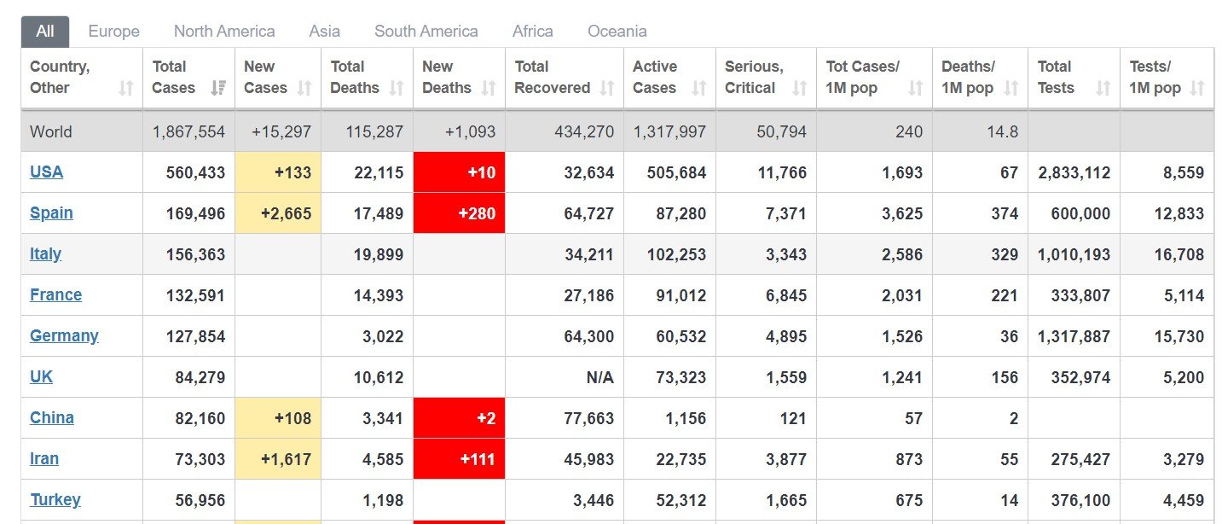The height and width of the screenshot is (524, 1222).
Task: Open the USA country link
Action: (46, 172)
